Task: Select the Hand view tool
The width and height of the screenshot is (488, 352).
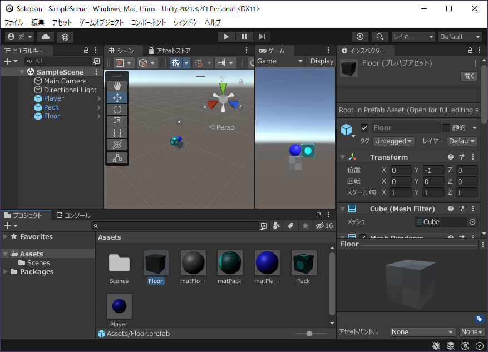Action: (117, 86)
